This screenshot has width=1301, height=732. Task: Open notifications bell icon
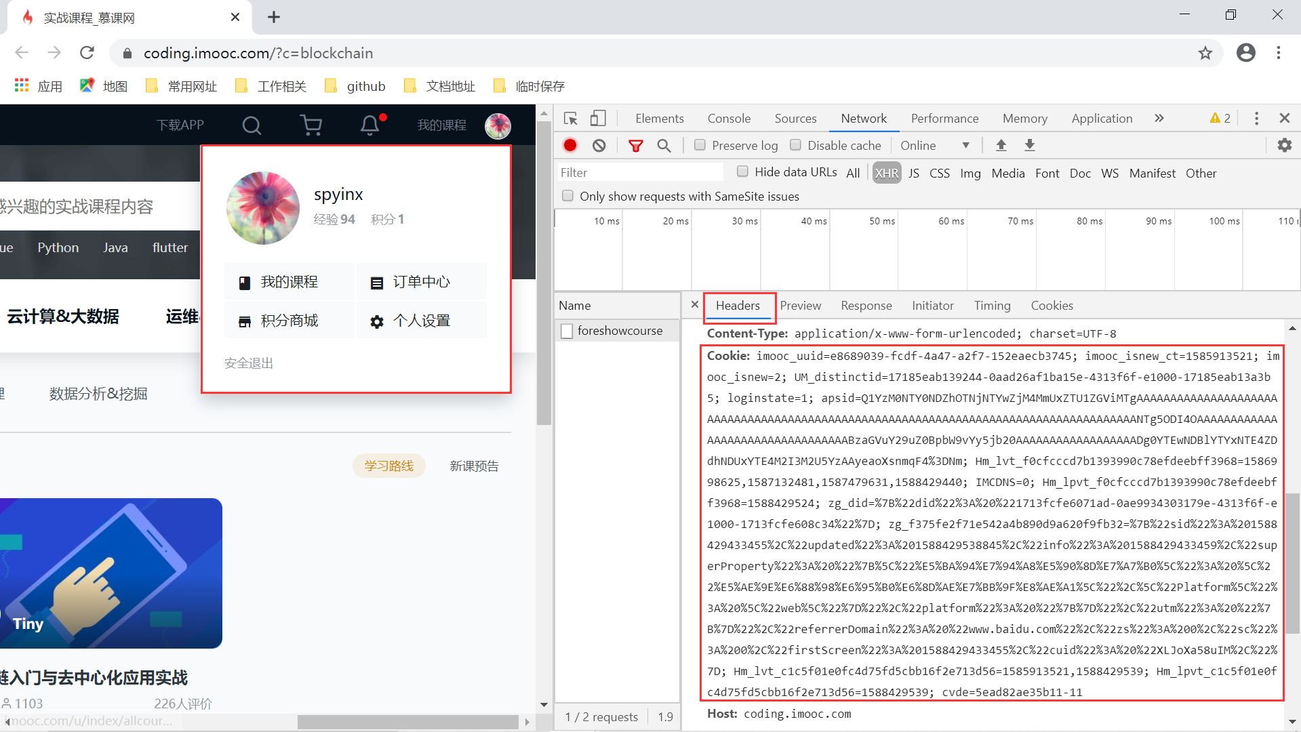pyautogui.click(x=370, y=125)
